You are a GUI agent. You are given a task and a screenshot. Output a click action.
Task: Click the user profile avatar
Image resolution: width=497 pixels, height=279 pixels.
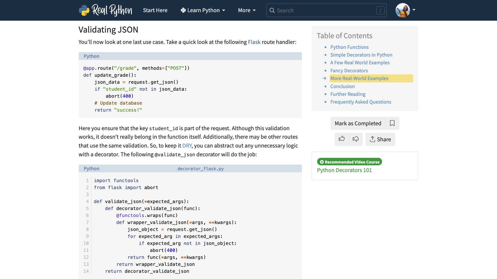tap(403, 10)
